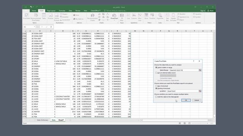Image resolution: width=243 pixels, height=136 pixels.
Task: Add a new sheet with plus button
Action: (70, 120)
